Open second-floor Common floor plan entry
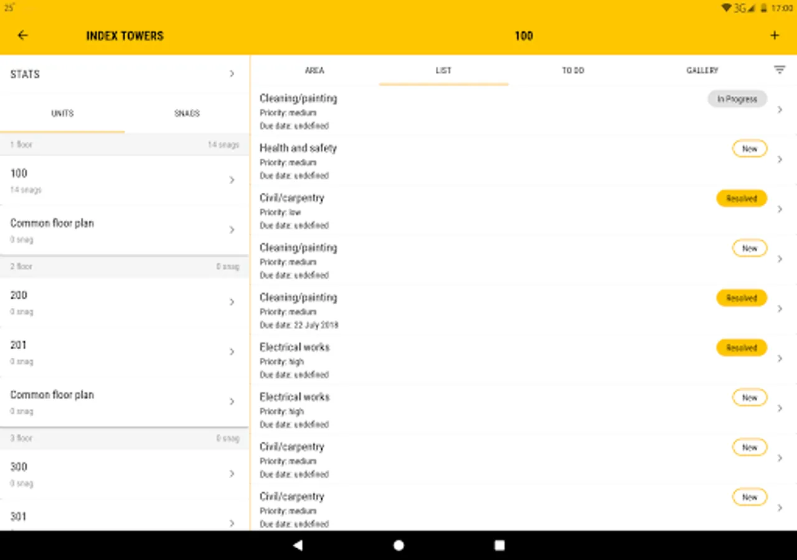 point(125,402)
